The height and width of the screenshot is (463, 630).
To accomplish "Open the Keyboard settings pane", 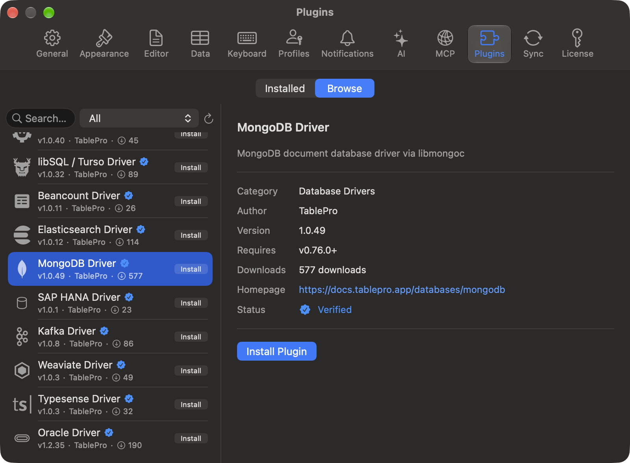I will point(247,44).
